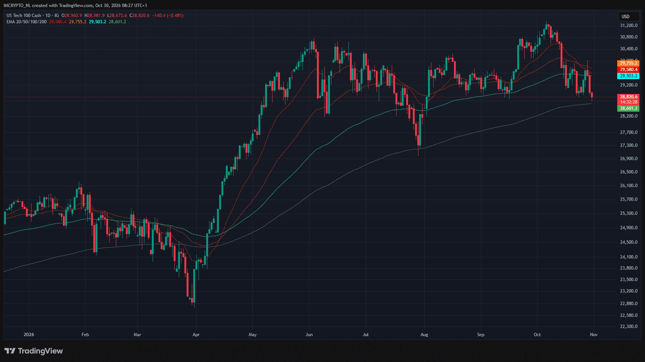This screenshot has height=362, width=645.
Task: Click the Jun label on time axis
Action: [309, 335]
